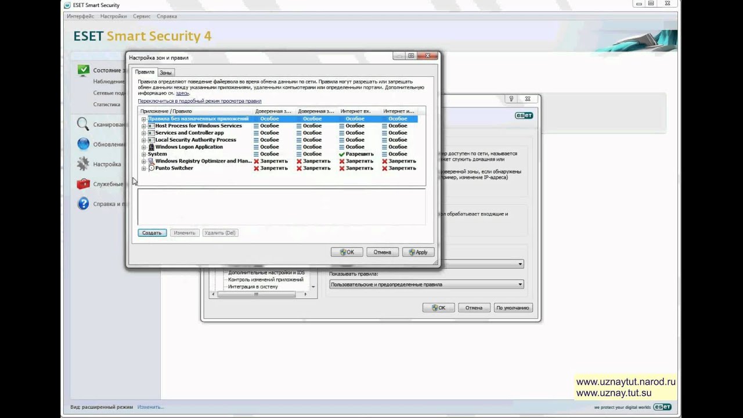Click the red X in Punto Switcher's Интернет вх. column

click(342, 168)
